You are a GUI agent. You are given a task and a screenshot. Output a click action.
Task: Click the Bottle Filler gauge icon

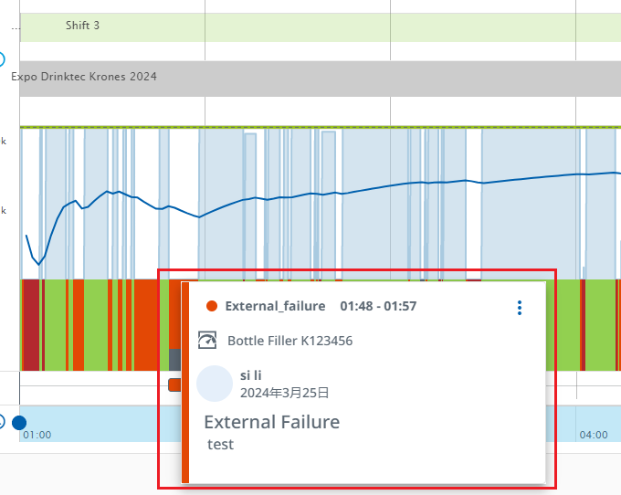pos(208,341)
